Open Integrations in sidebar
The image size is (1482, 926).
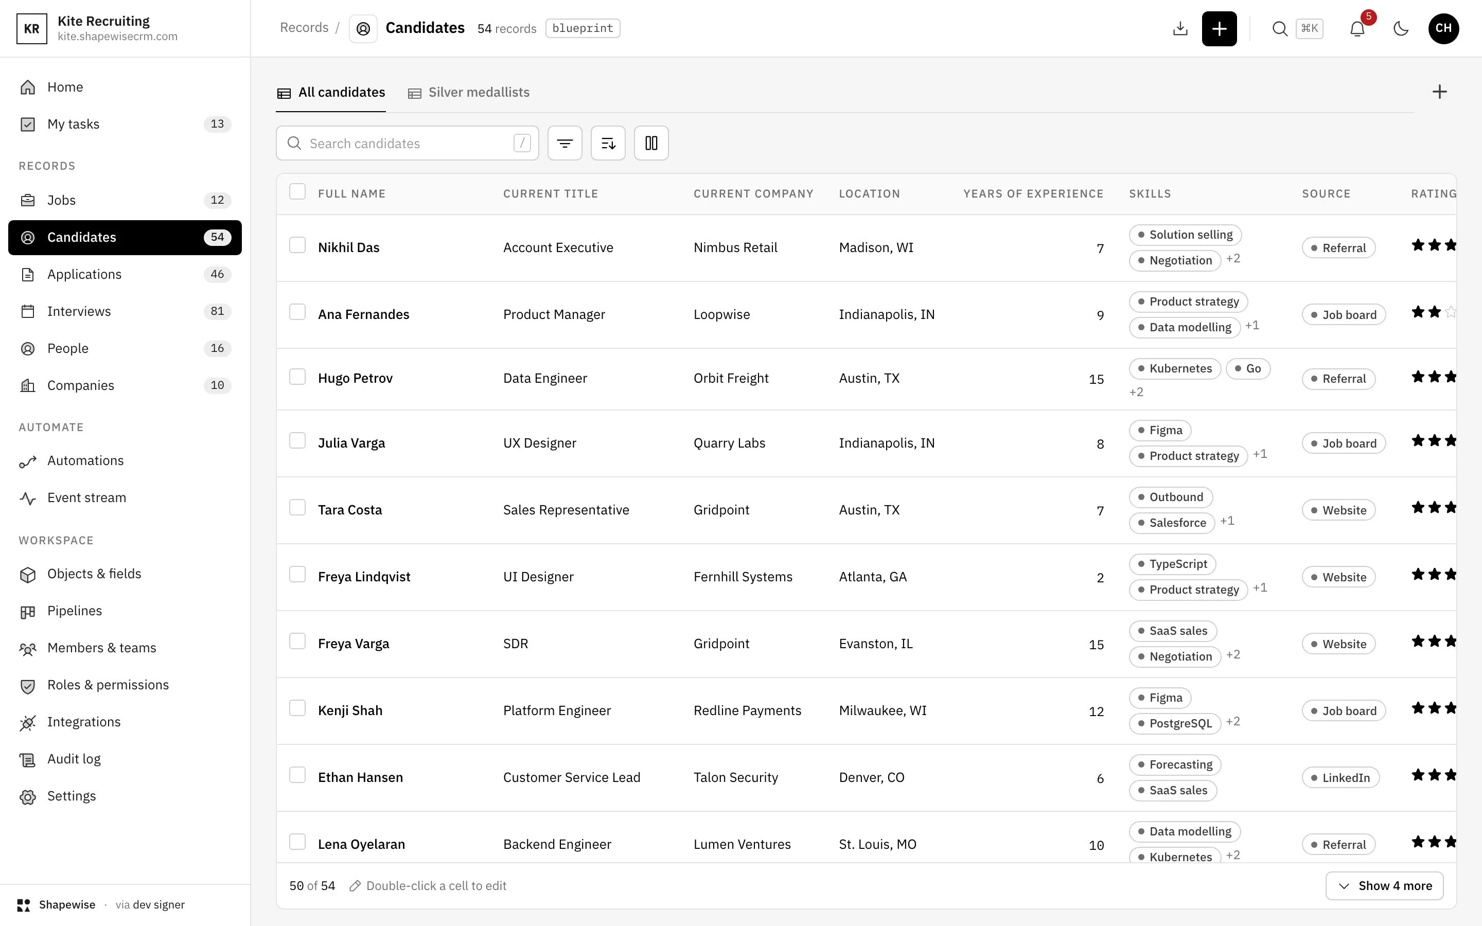pos(125,722)
